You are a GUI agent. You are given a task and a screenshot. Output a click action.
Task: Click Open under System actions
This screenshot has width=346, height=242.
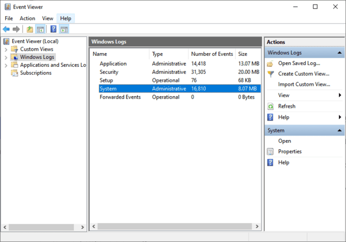click(x=284, y=141)
